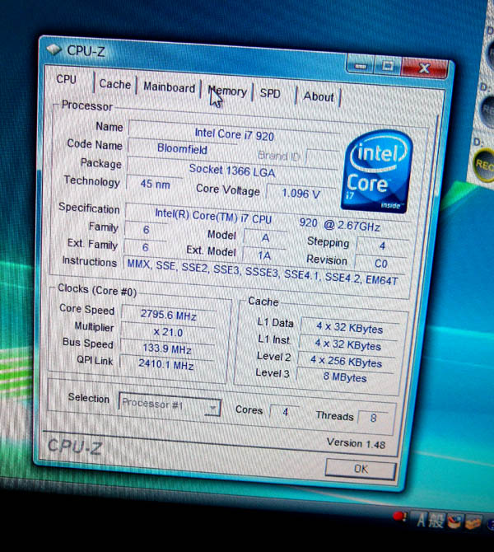Click the Level 3 value 8 MBytes
The width and height of the screenshot is (494, 552).
344,377
